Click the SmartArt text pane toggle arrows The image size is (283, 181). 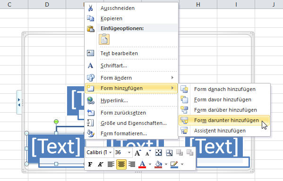19,102
